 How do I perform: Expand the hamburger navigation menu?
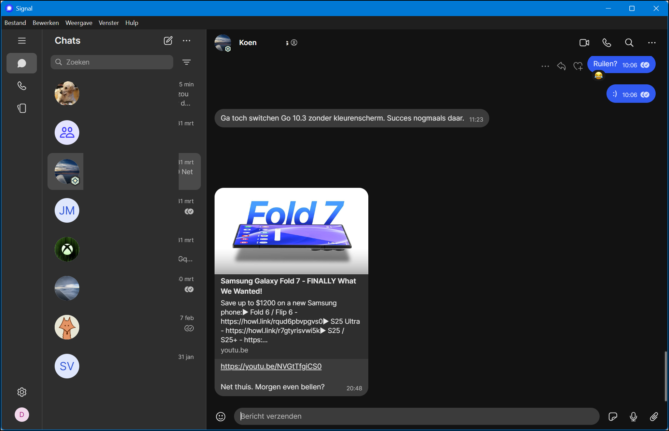22,41
